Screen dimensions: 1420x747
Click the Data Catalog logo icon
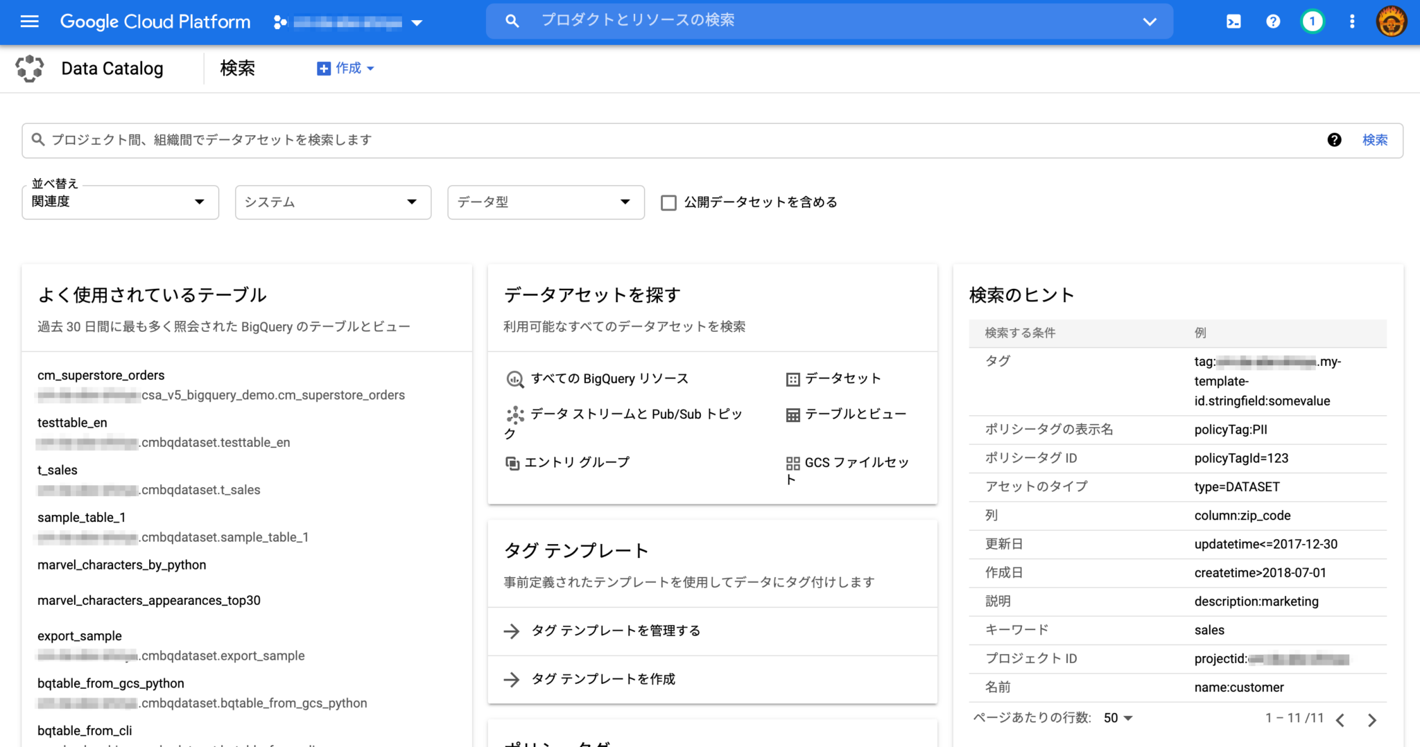click(x=30, y=68)
